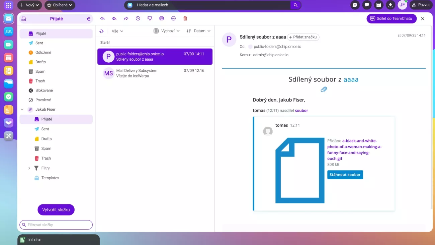Click the forward arrow icon
This screenshot has height=245, width=435.
click(126, 19)
